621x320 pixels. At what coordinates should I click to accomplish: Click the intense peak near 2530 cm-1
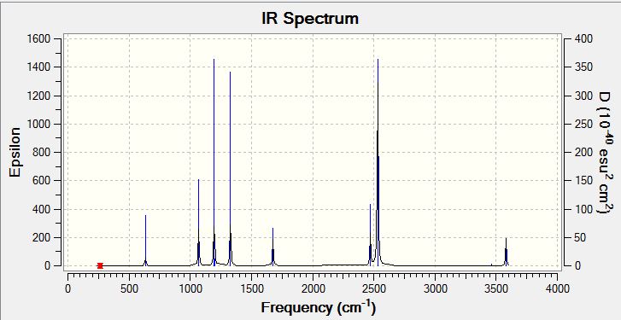[378, 163]
